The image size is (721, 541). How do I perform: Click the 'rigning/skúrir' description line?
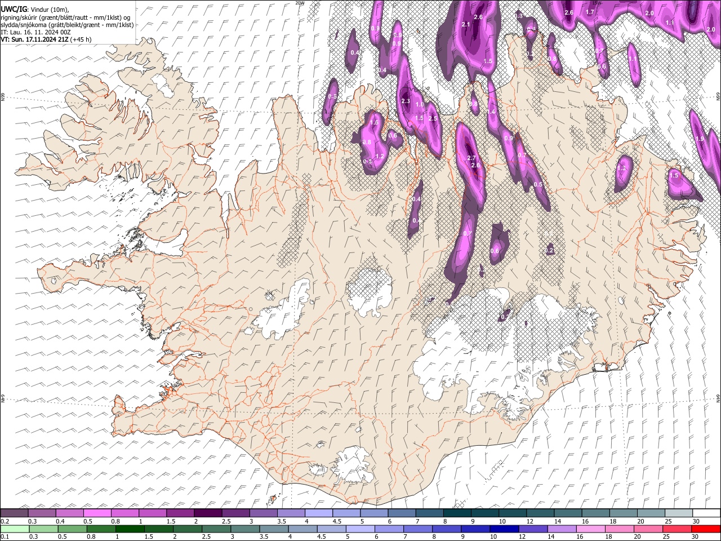point(65,17)
